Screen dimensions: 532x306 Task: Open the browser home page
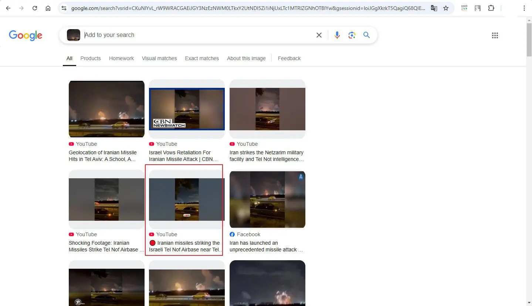tap(48, 8)
